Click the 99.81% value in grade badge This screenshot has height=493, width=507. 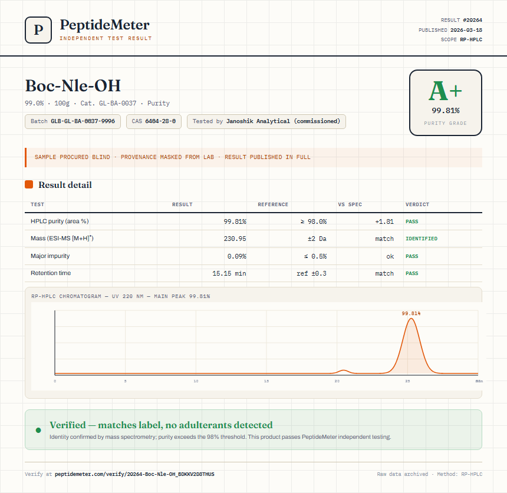(446, 111)
